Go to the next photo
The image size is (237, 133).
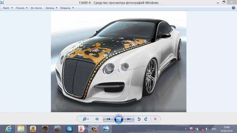point(129,119)
